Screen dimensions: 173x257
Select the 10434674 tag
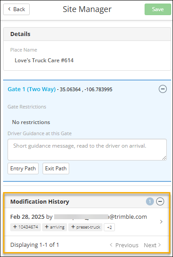coord(26,227)
